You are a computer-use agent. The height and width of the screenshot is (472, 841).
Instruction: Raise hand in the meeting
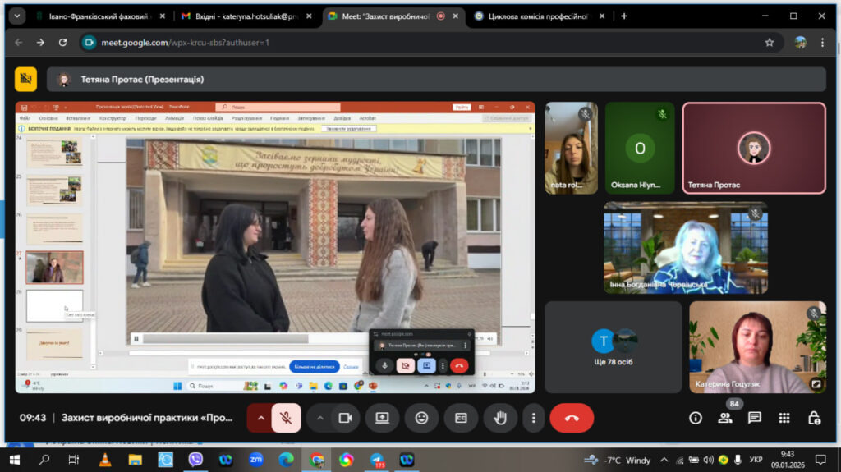click(x=500, y=418)
